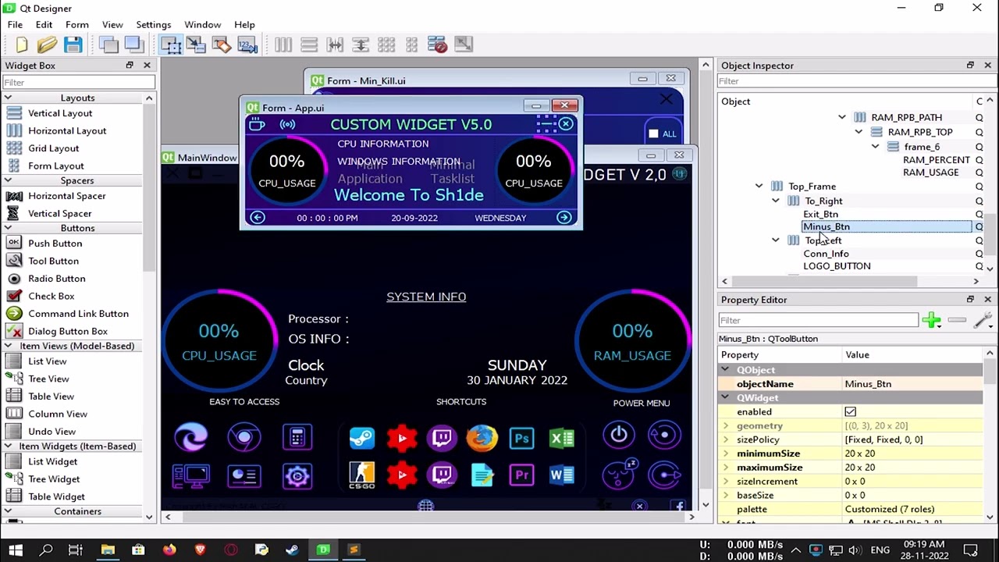999x562 pixels.
Task: Click the Firefox shortcut icon in form
Action: [x=482, y=438]
